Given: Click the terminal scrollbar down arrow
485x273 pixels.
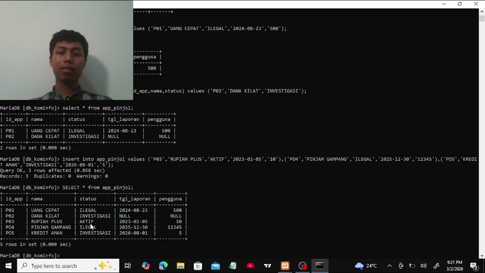Looking at the screenshot, I should (482, 256).
